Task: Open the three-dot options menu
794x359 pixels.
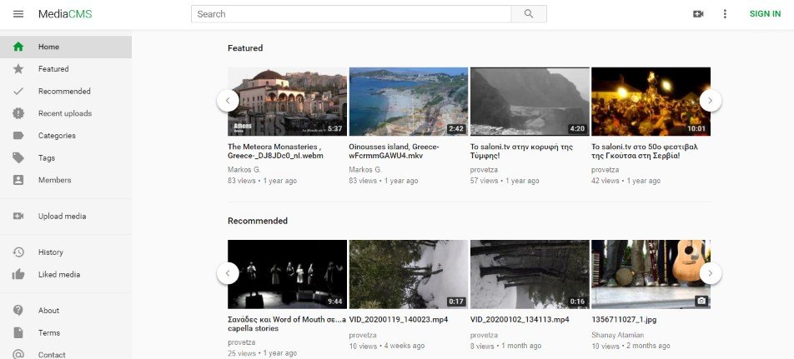Action: [x=725, y=14]
